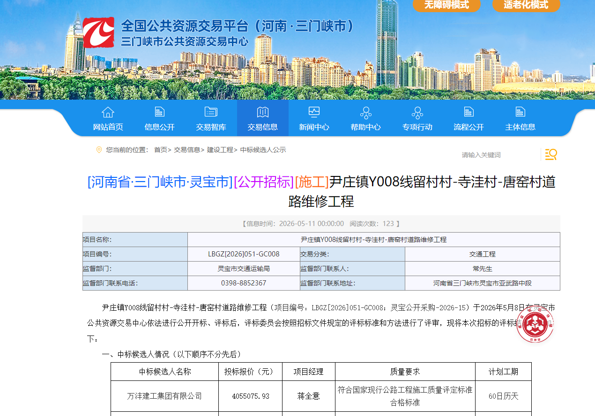The image size is (595, 416).
Task: Click the address 河南省三门峡市灵宝市亚武路中段
Action: pyautogui.click(x=483, y=283)
